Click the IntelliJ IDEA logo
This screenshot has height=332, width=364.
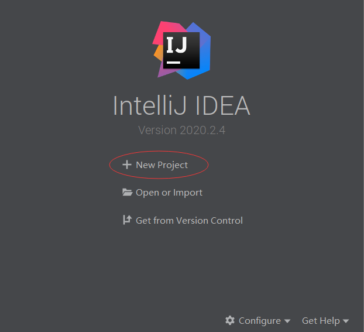[x=182, y=50]
